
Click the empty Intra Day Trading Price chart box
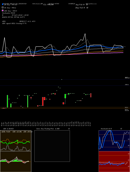click(x=52, y=146)
